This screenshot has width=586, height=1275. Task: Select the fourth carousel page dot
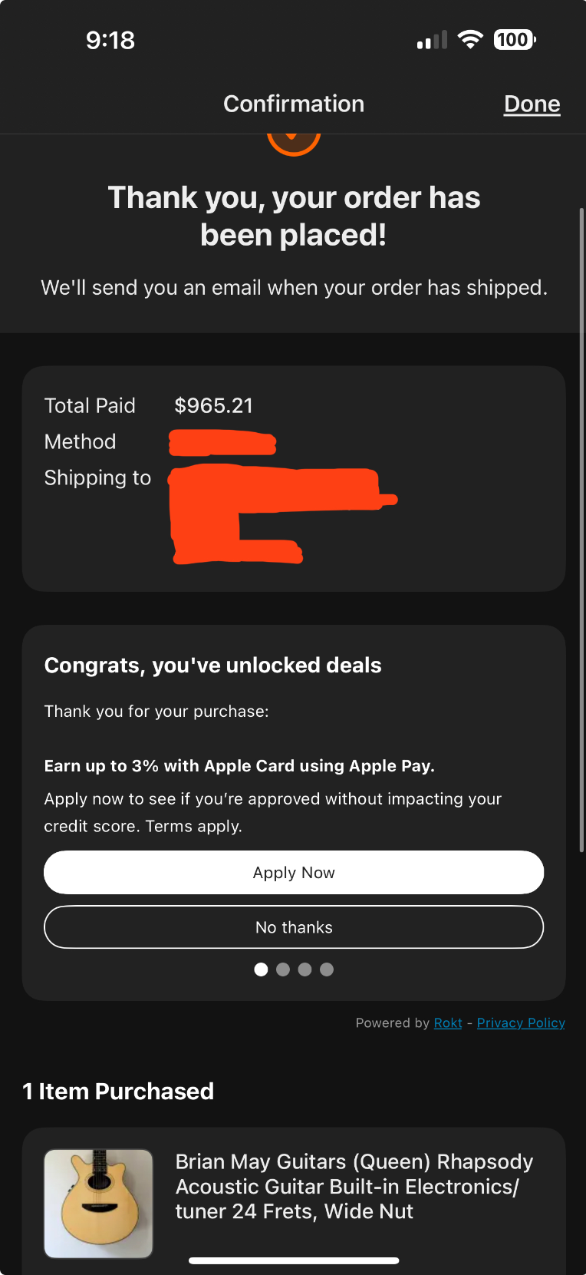coord(327,969)
